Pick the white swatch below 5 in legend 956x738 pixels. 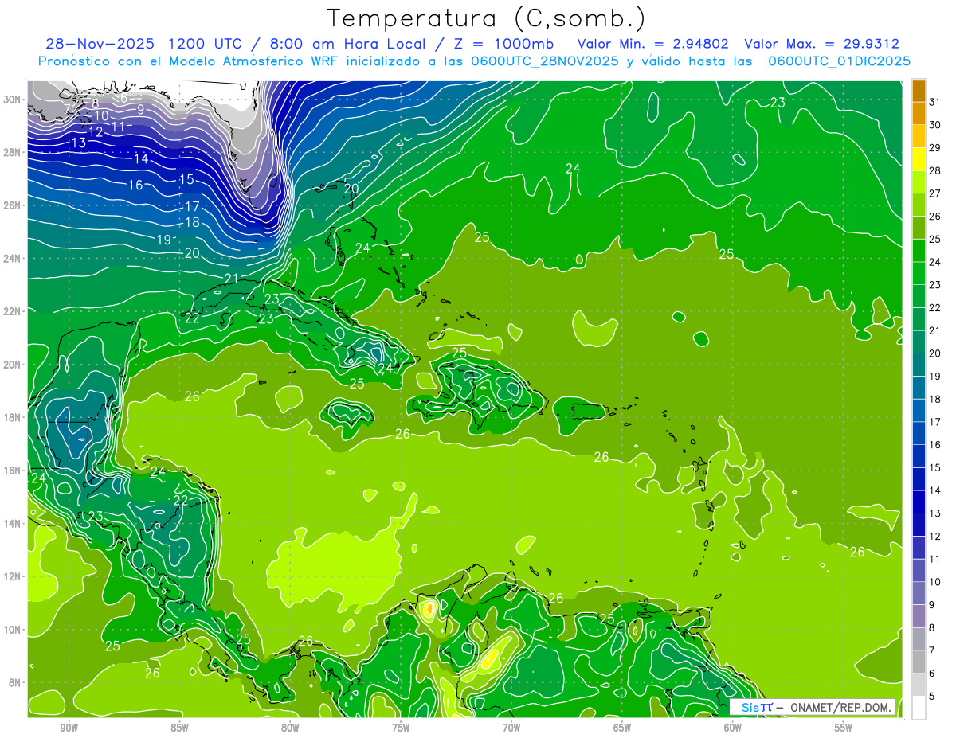(919, 708)
